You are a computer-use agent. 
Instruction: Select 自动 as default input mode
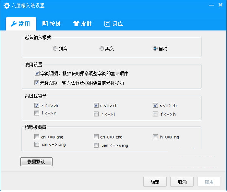point(155,49)
